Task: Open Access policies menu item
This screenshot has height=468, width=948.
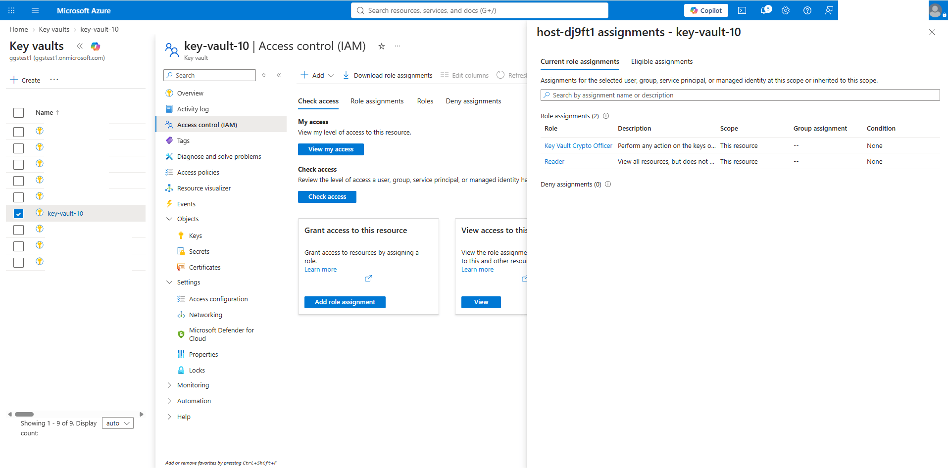Action: [198, 172]
